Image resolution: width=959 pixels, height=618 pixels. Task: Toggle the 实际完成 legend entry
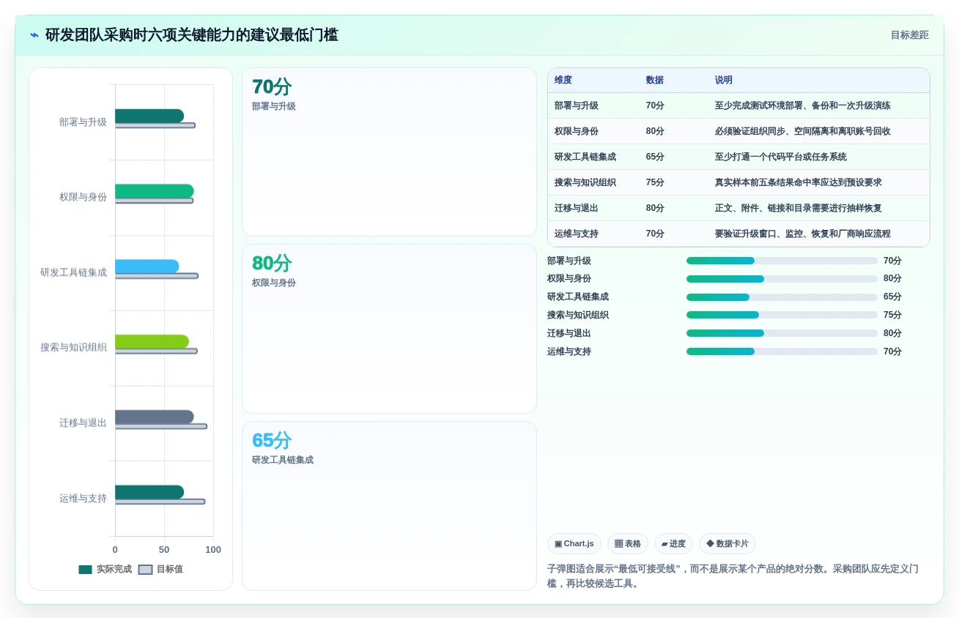point(105,569)
